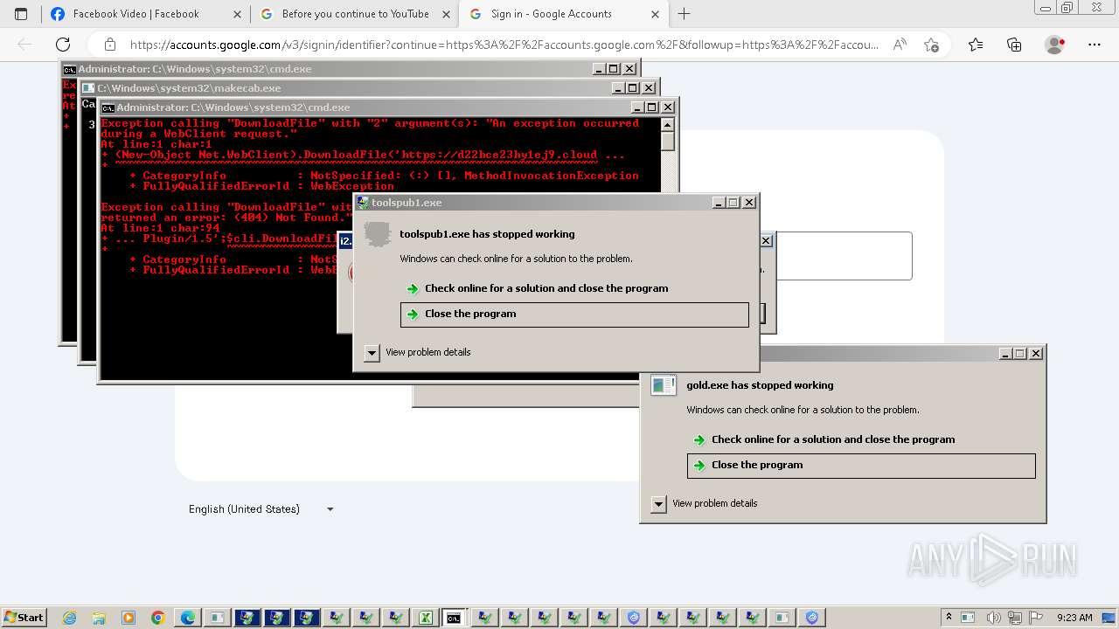Click 'gold.exe has stopped working' text
The height and width of the screenshot is (629, 1119).
pyautogui.click(x=760, y=385)
